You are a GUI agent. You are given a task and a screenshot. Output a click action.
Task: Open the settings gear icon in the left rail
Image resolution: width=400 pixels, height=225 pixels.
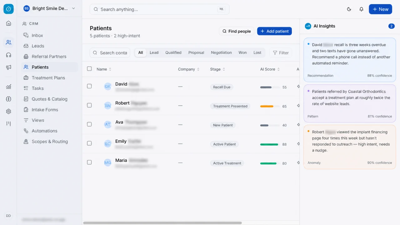tap(8, 111)
